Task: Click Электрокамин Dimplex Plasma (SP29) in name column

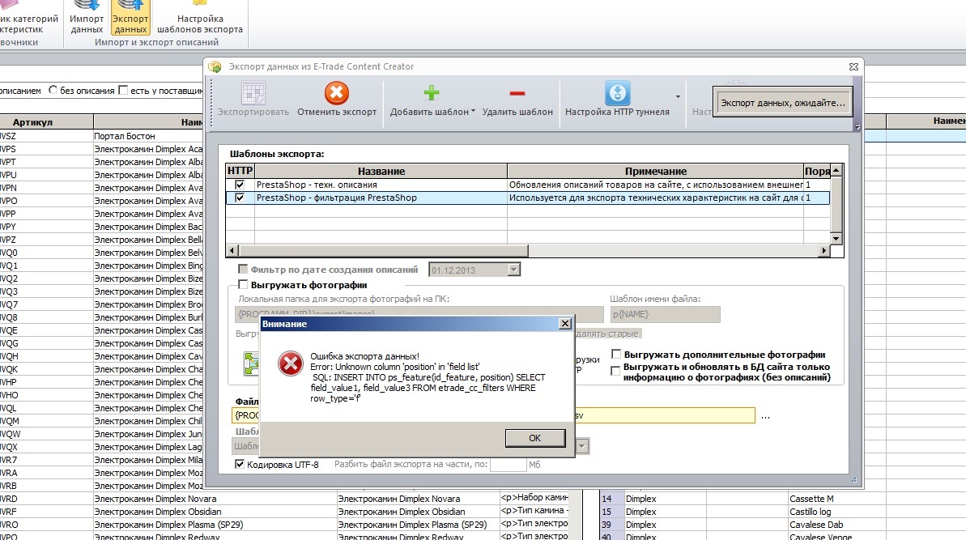Action: pyautogui.click(x=168, y=525)
